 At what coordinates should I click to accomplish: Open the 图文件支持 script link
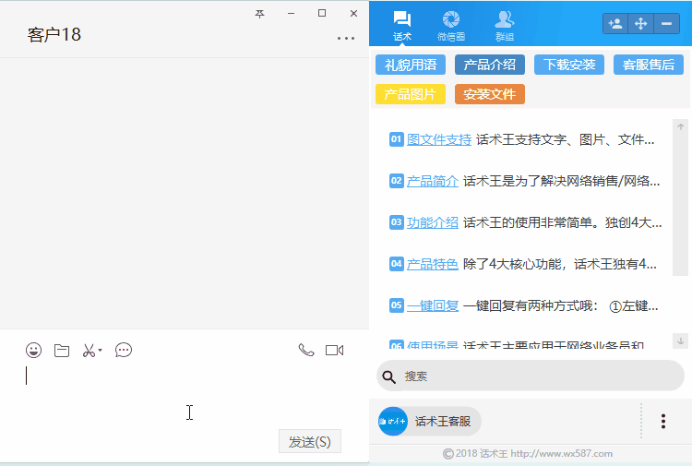pos(439,140)
